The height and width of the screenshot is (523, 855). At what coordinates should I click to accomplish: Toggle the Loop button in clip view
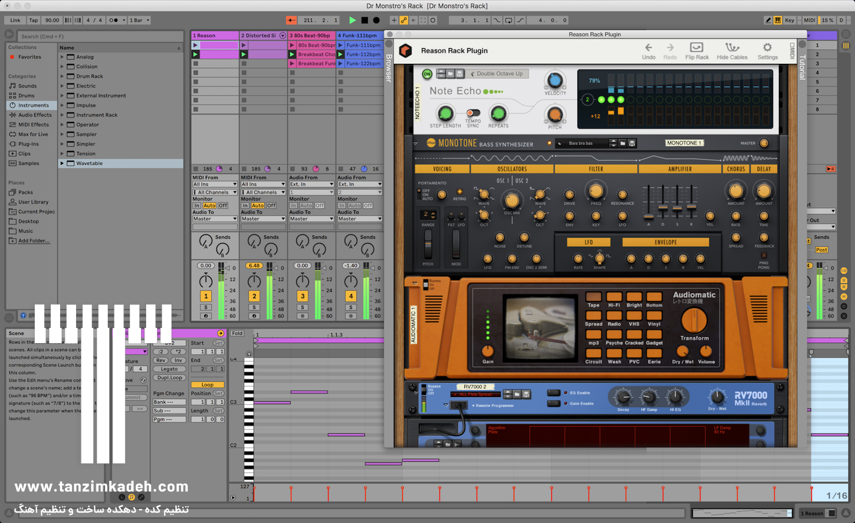(x=207, y=385)
